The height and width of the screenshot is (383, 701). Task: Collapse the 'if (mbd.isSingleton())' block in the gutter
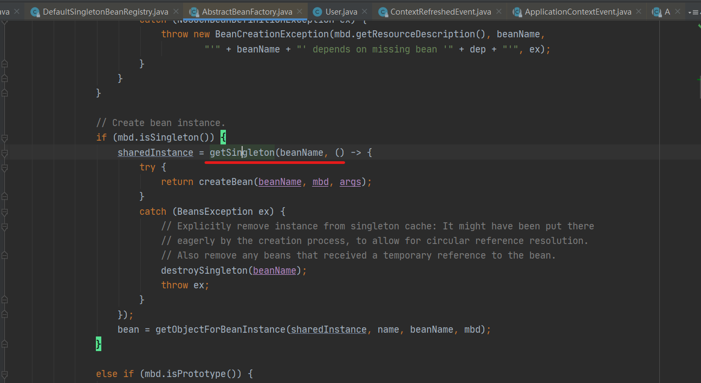pos(5,138)
